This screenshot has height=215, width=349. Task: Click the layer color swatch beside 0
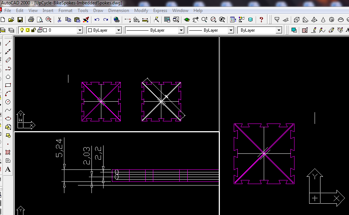pos(45,30)
